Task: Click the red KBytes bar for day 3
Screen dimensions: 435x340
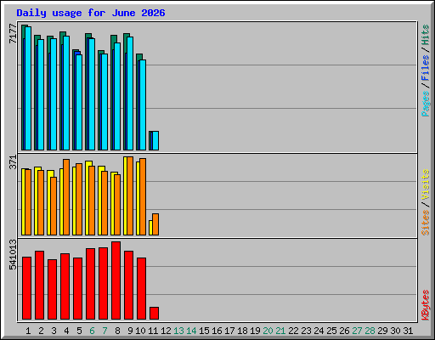Action: (x=53, y=290)
